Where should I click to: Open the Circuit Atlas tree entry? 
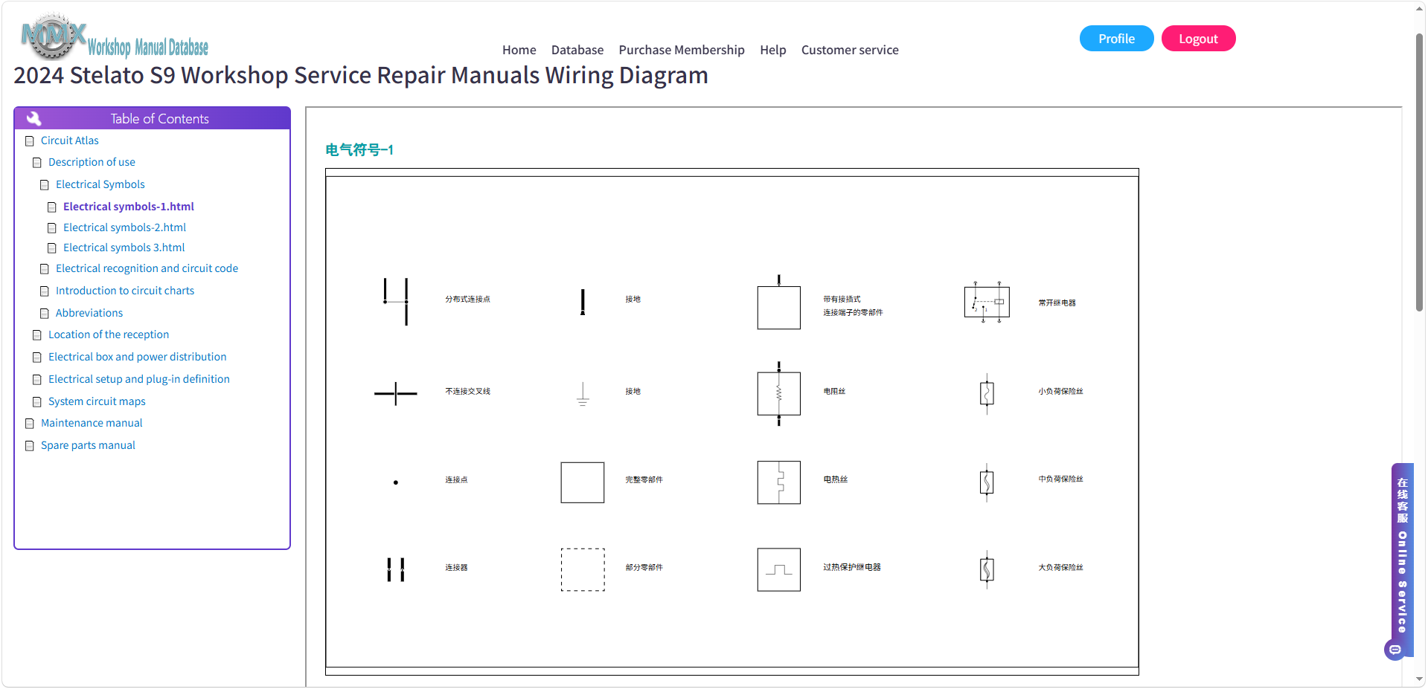70,140
